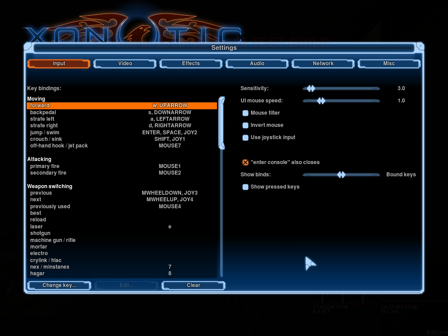The height and width of the screenshot is (336, 448).
Task: Close the Settings dialog
Action: pyautogui.click(x=420, y=45)
